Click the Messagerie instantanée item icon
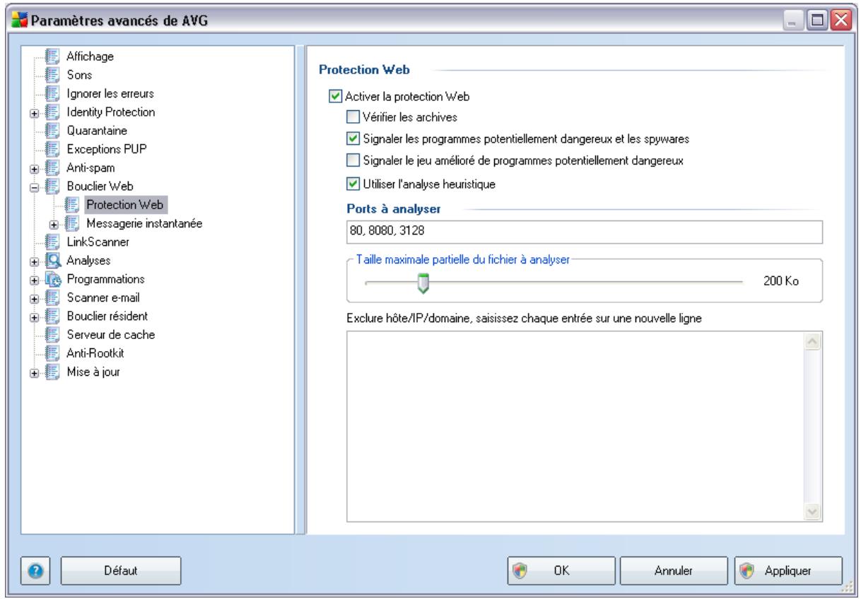This screenshot has height=599, width=861. click(x=73, y=223)
